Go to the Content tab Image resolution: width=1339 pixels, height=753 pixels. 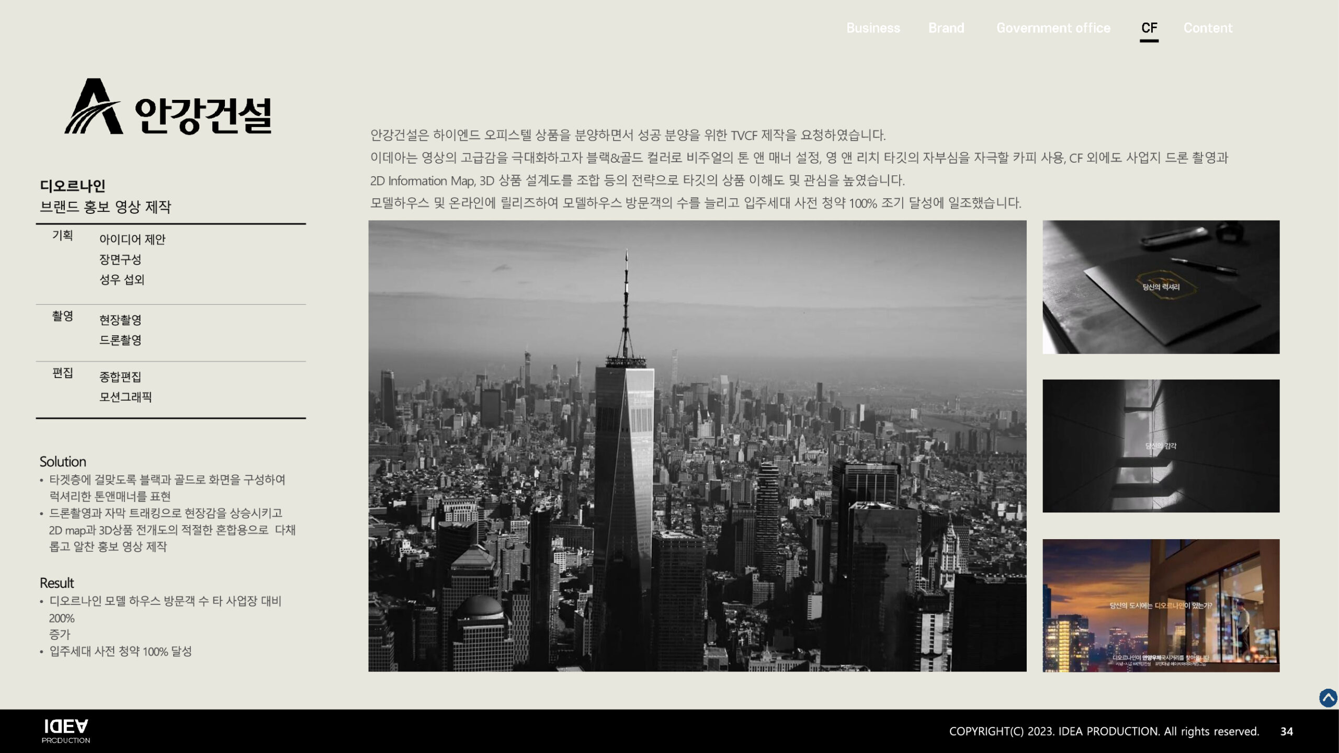[1208, 28]
